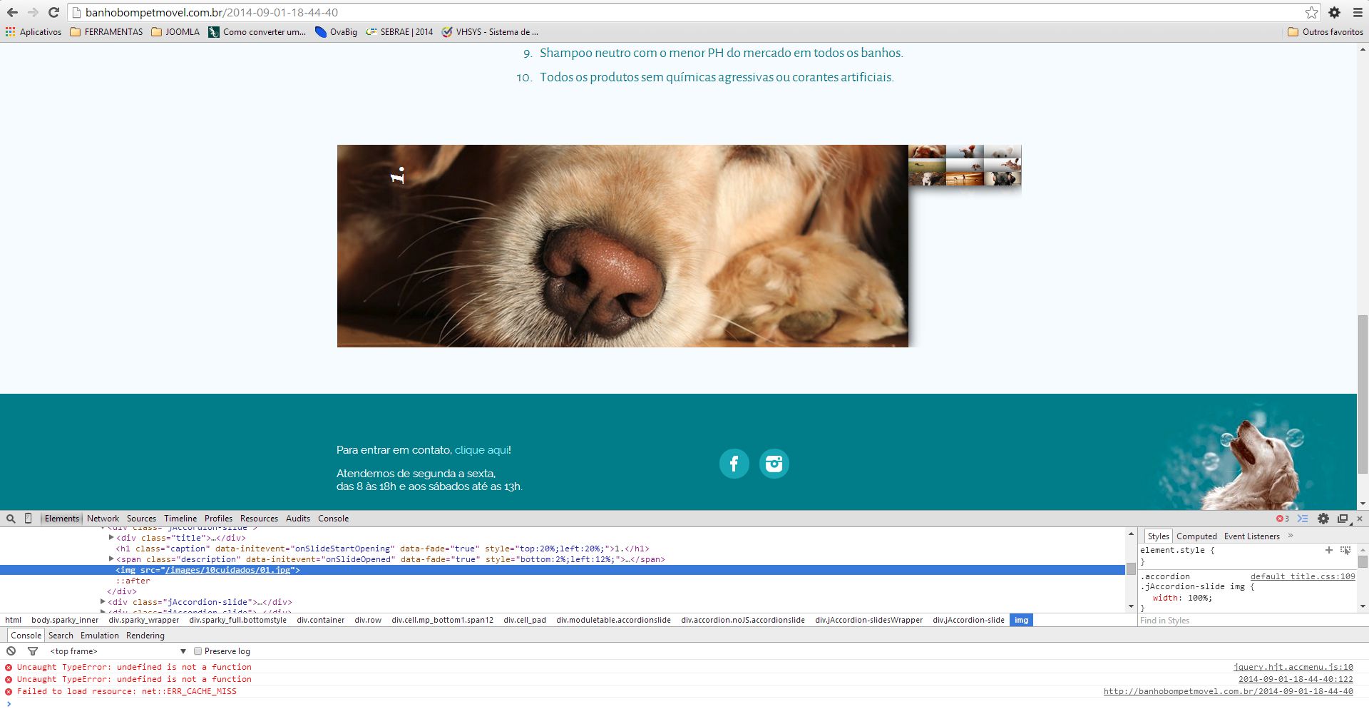
Task: Open the <top frame> context dropdown
Action: pyautogui.click(x=118, y=651)
